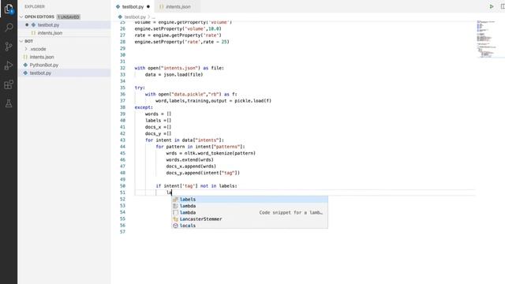Screen dimensions: 505x284
Task: Collapse the Open Editors section
Action: (21, 17)
